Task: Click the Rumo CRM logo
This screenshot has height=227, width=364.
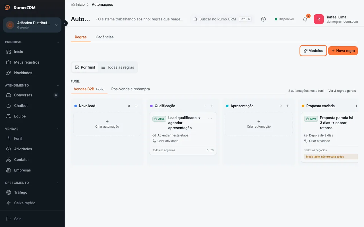Action: 20,8
